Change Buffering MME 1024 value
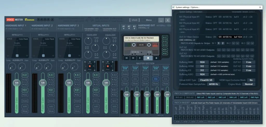This screenshot has height=127, width=266. [x=202, y=62]
